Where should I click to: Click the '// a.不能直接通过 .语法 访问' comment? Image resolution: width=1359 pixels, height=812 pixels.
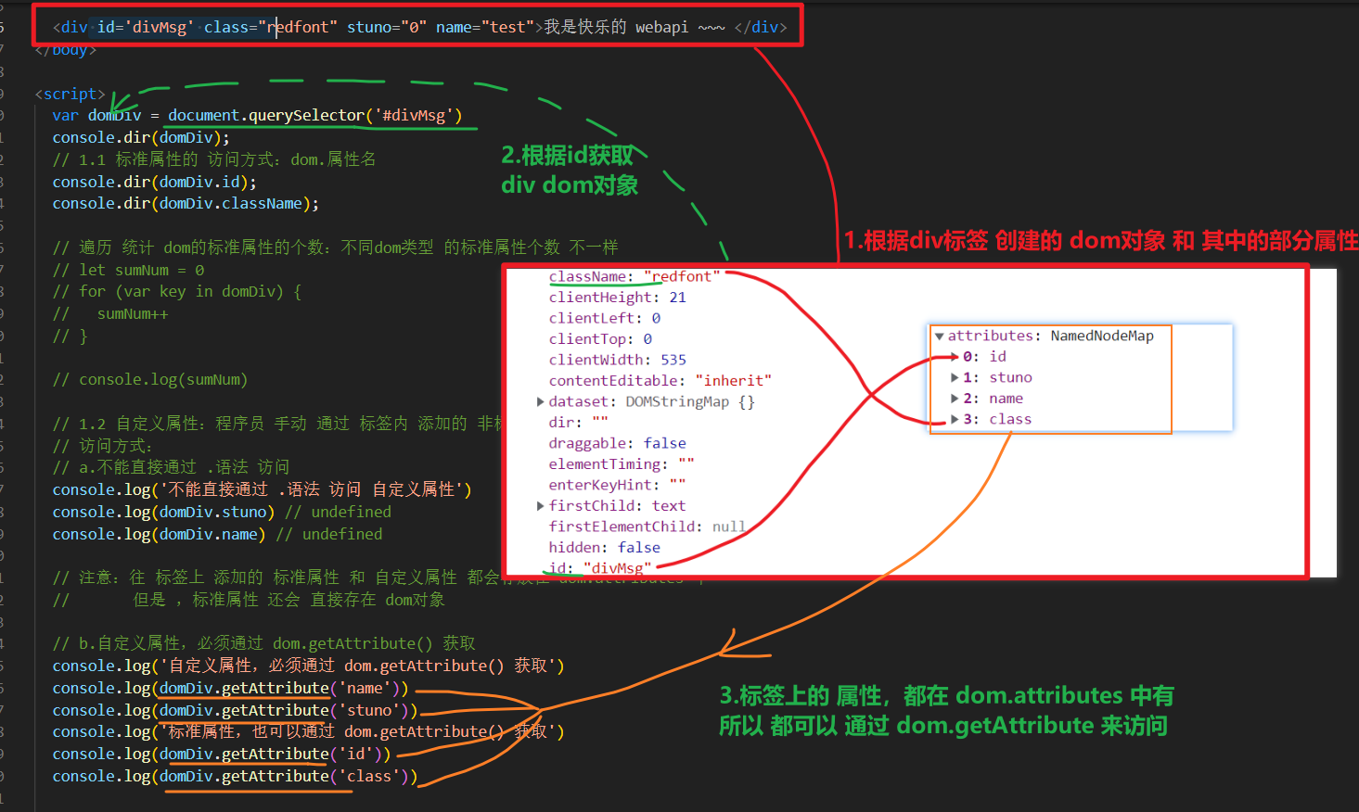(x=171, y=467)
